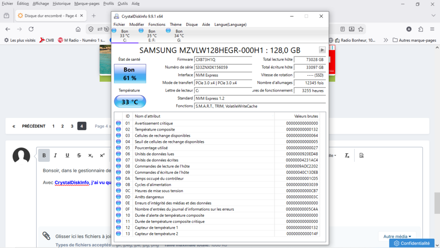Click Nom d'attribut column header
This screenshot has height=248, width=440.
point(204,116)
